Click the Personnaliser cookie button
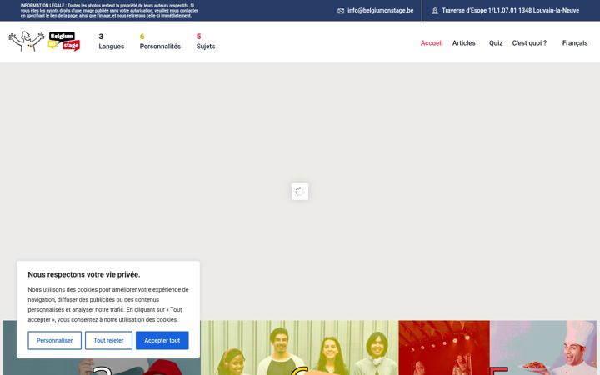The width and height of the screenshot is (600, 375). [55, 340]
